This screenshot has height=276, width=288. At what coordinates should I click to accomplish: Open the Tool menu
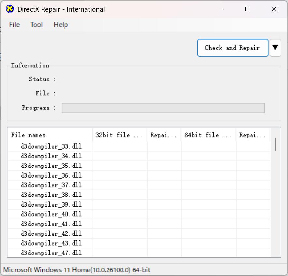[36, 25]
